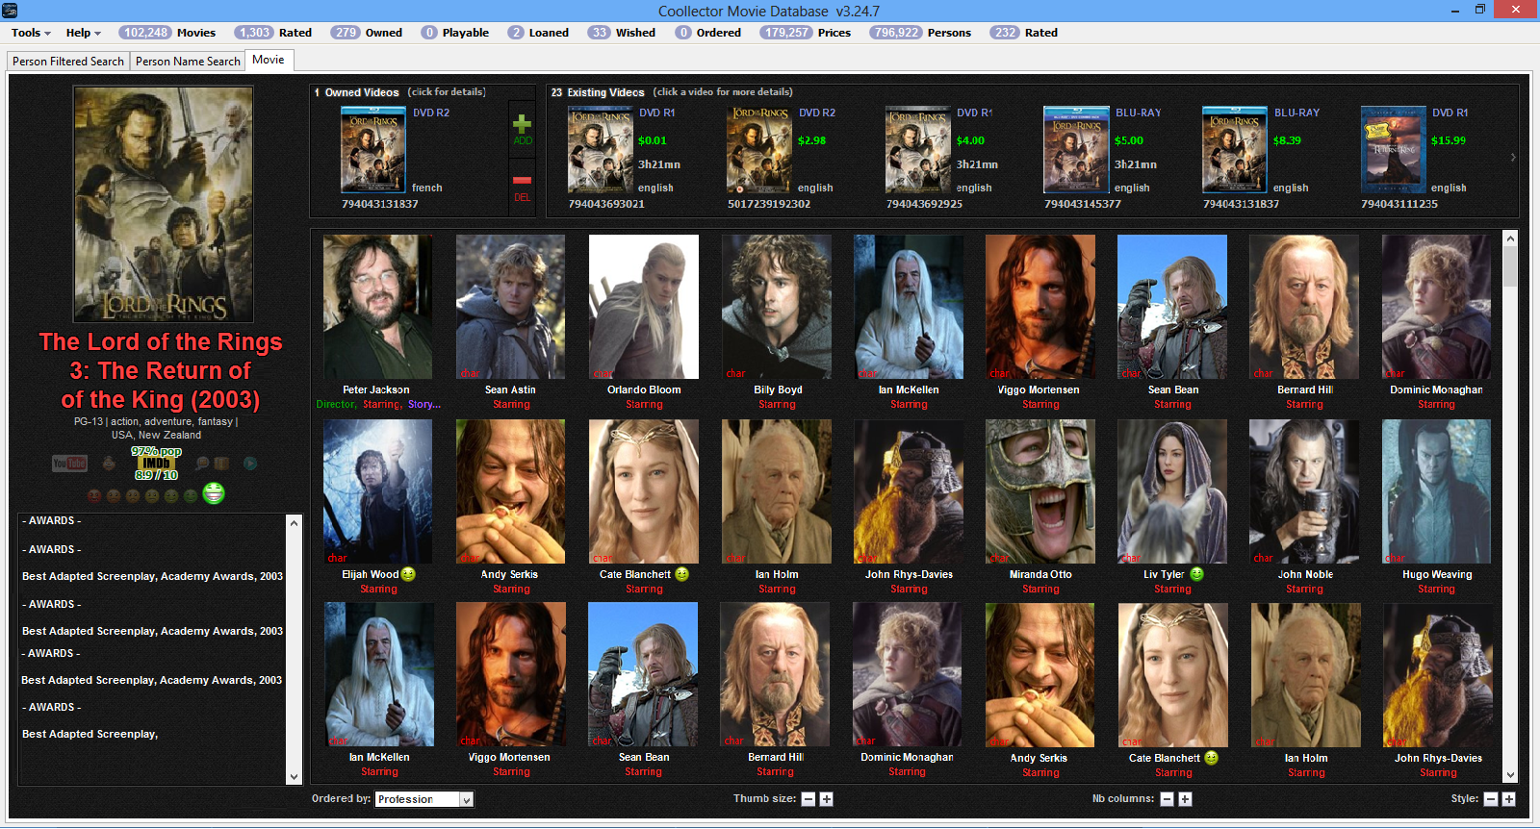This screenshot has height=829, width=1540.
Task: Click the cast grid scroll down arrow
Action: [1510, 775]
